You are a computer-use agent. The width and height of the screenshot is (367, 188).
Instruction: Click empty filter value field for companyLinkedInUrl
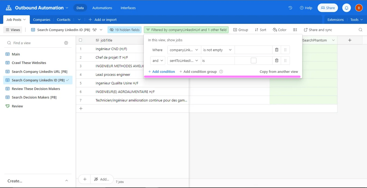(253, 50)
